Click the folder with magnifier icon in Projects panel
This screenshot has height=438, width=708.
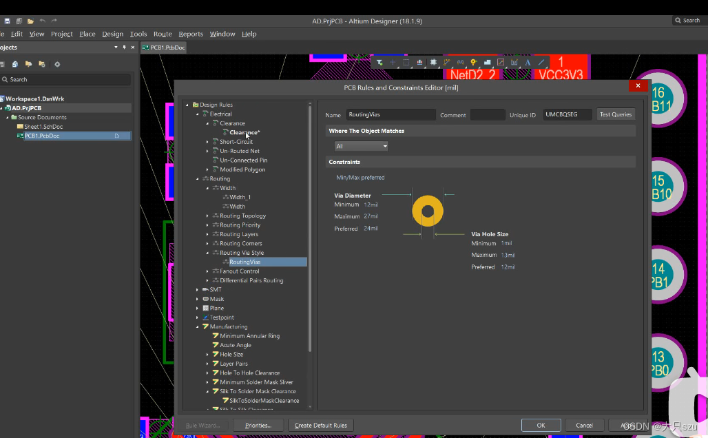28,64
